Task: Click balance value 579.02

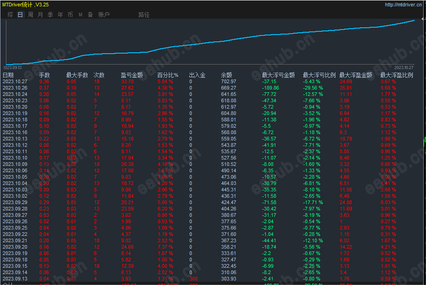Action: point(228,126)
